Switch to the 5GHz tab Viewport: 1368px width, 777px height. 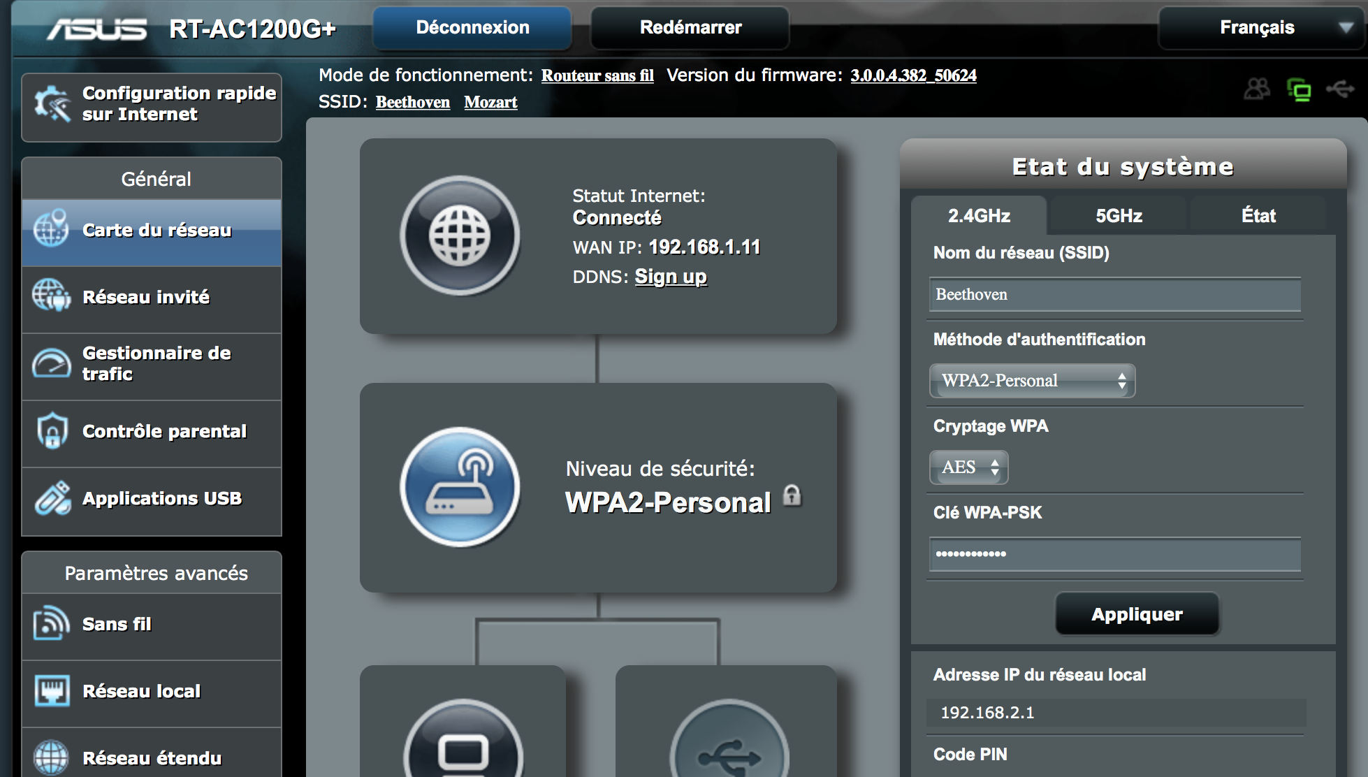click(x=1118, y=216)
